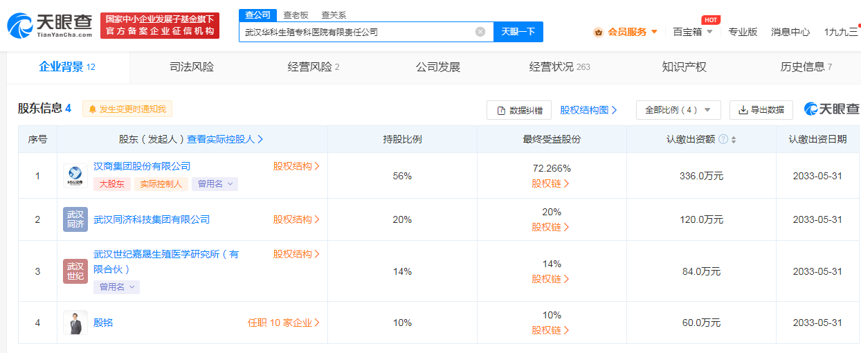
Task: Sort by 认缴出资额 column arrows
Action: [x=734, y=140]
